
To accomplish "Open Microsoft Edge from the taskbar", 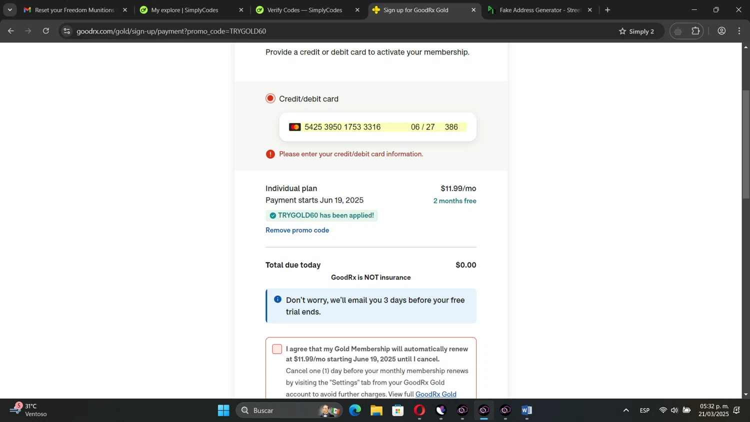I will 355,410.
